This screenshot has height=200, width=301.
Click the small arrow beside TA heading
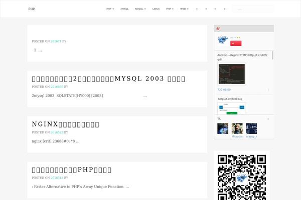[268, 119]
